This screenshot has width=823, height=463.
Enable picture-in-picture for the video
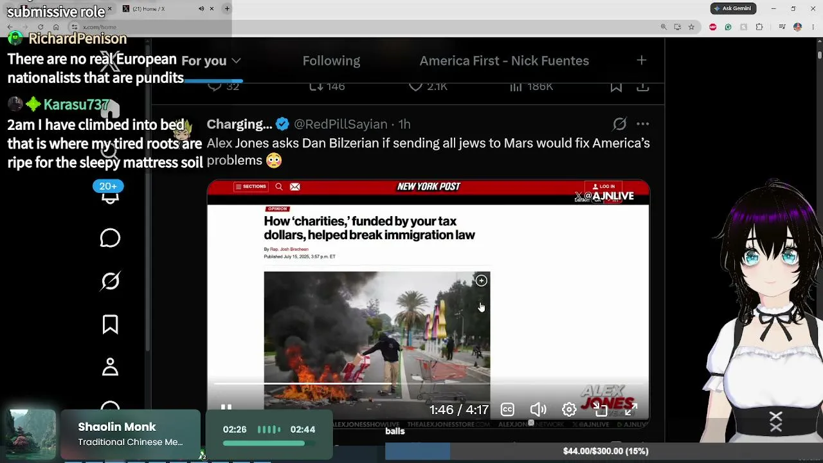601,410
